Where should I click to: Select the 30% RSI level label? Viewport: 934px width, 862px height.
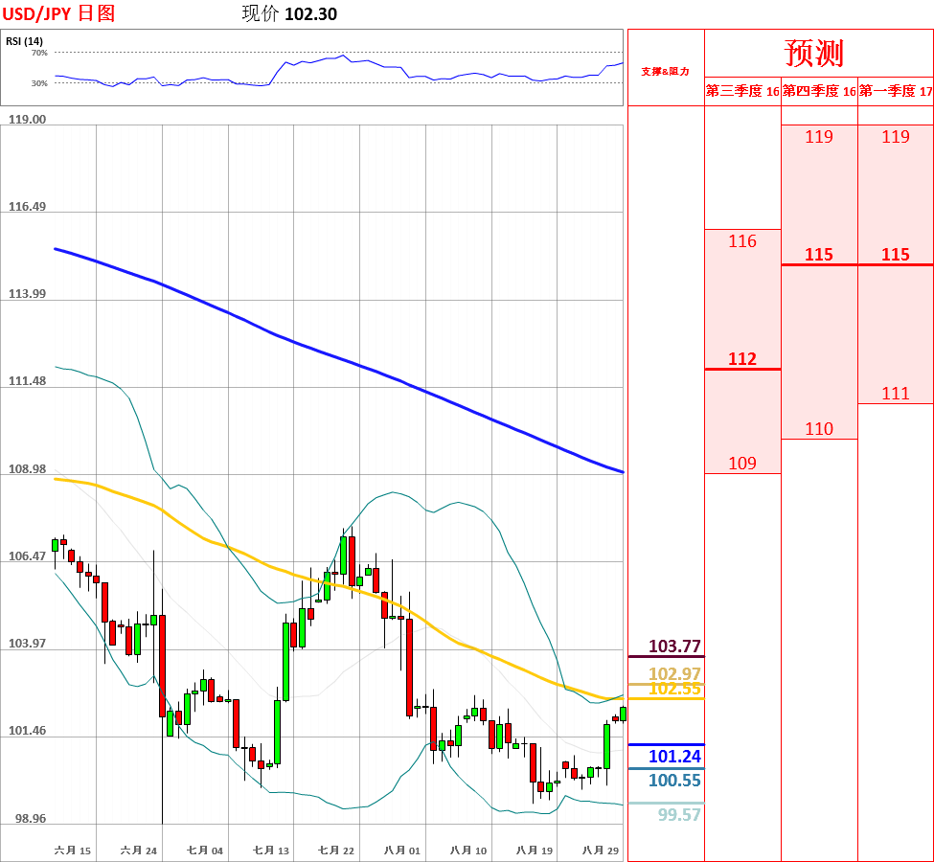[x=39, y=83]
